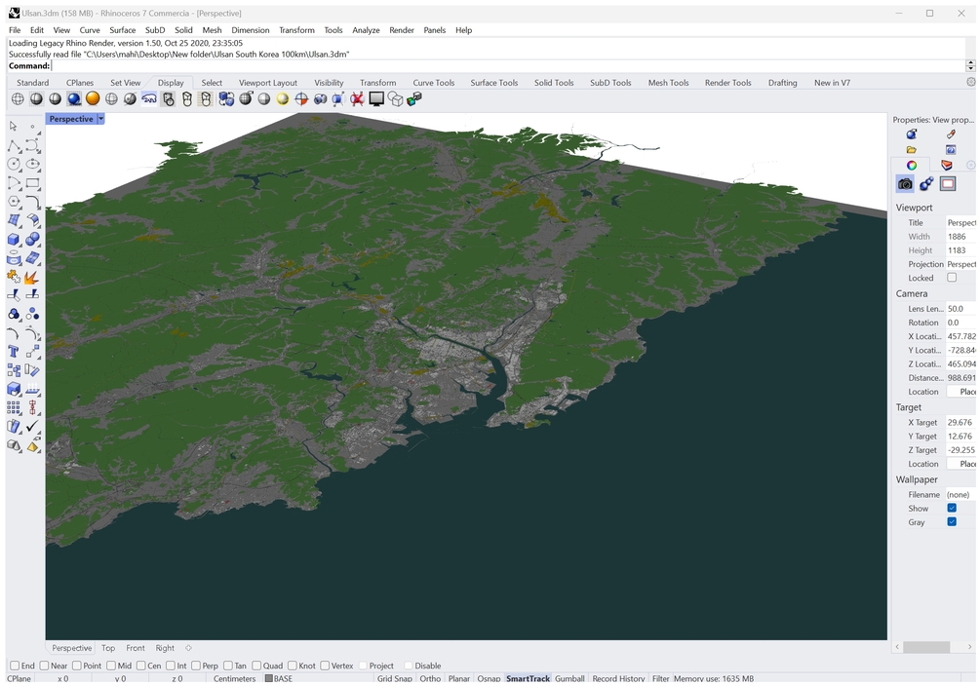The height and width of the screenshot is (686, 980).
Task: Click the Lens Length value field
Action: [960, 309]
